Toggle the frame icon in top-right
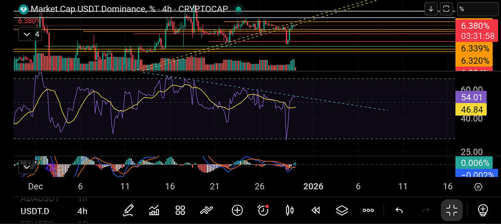 [446, 9]
